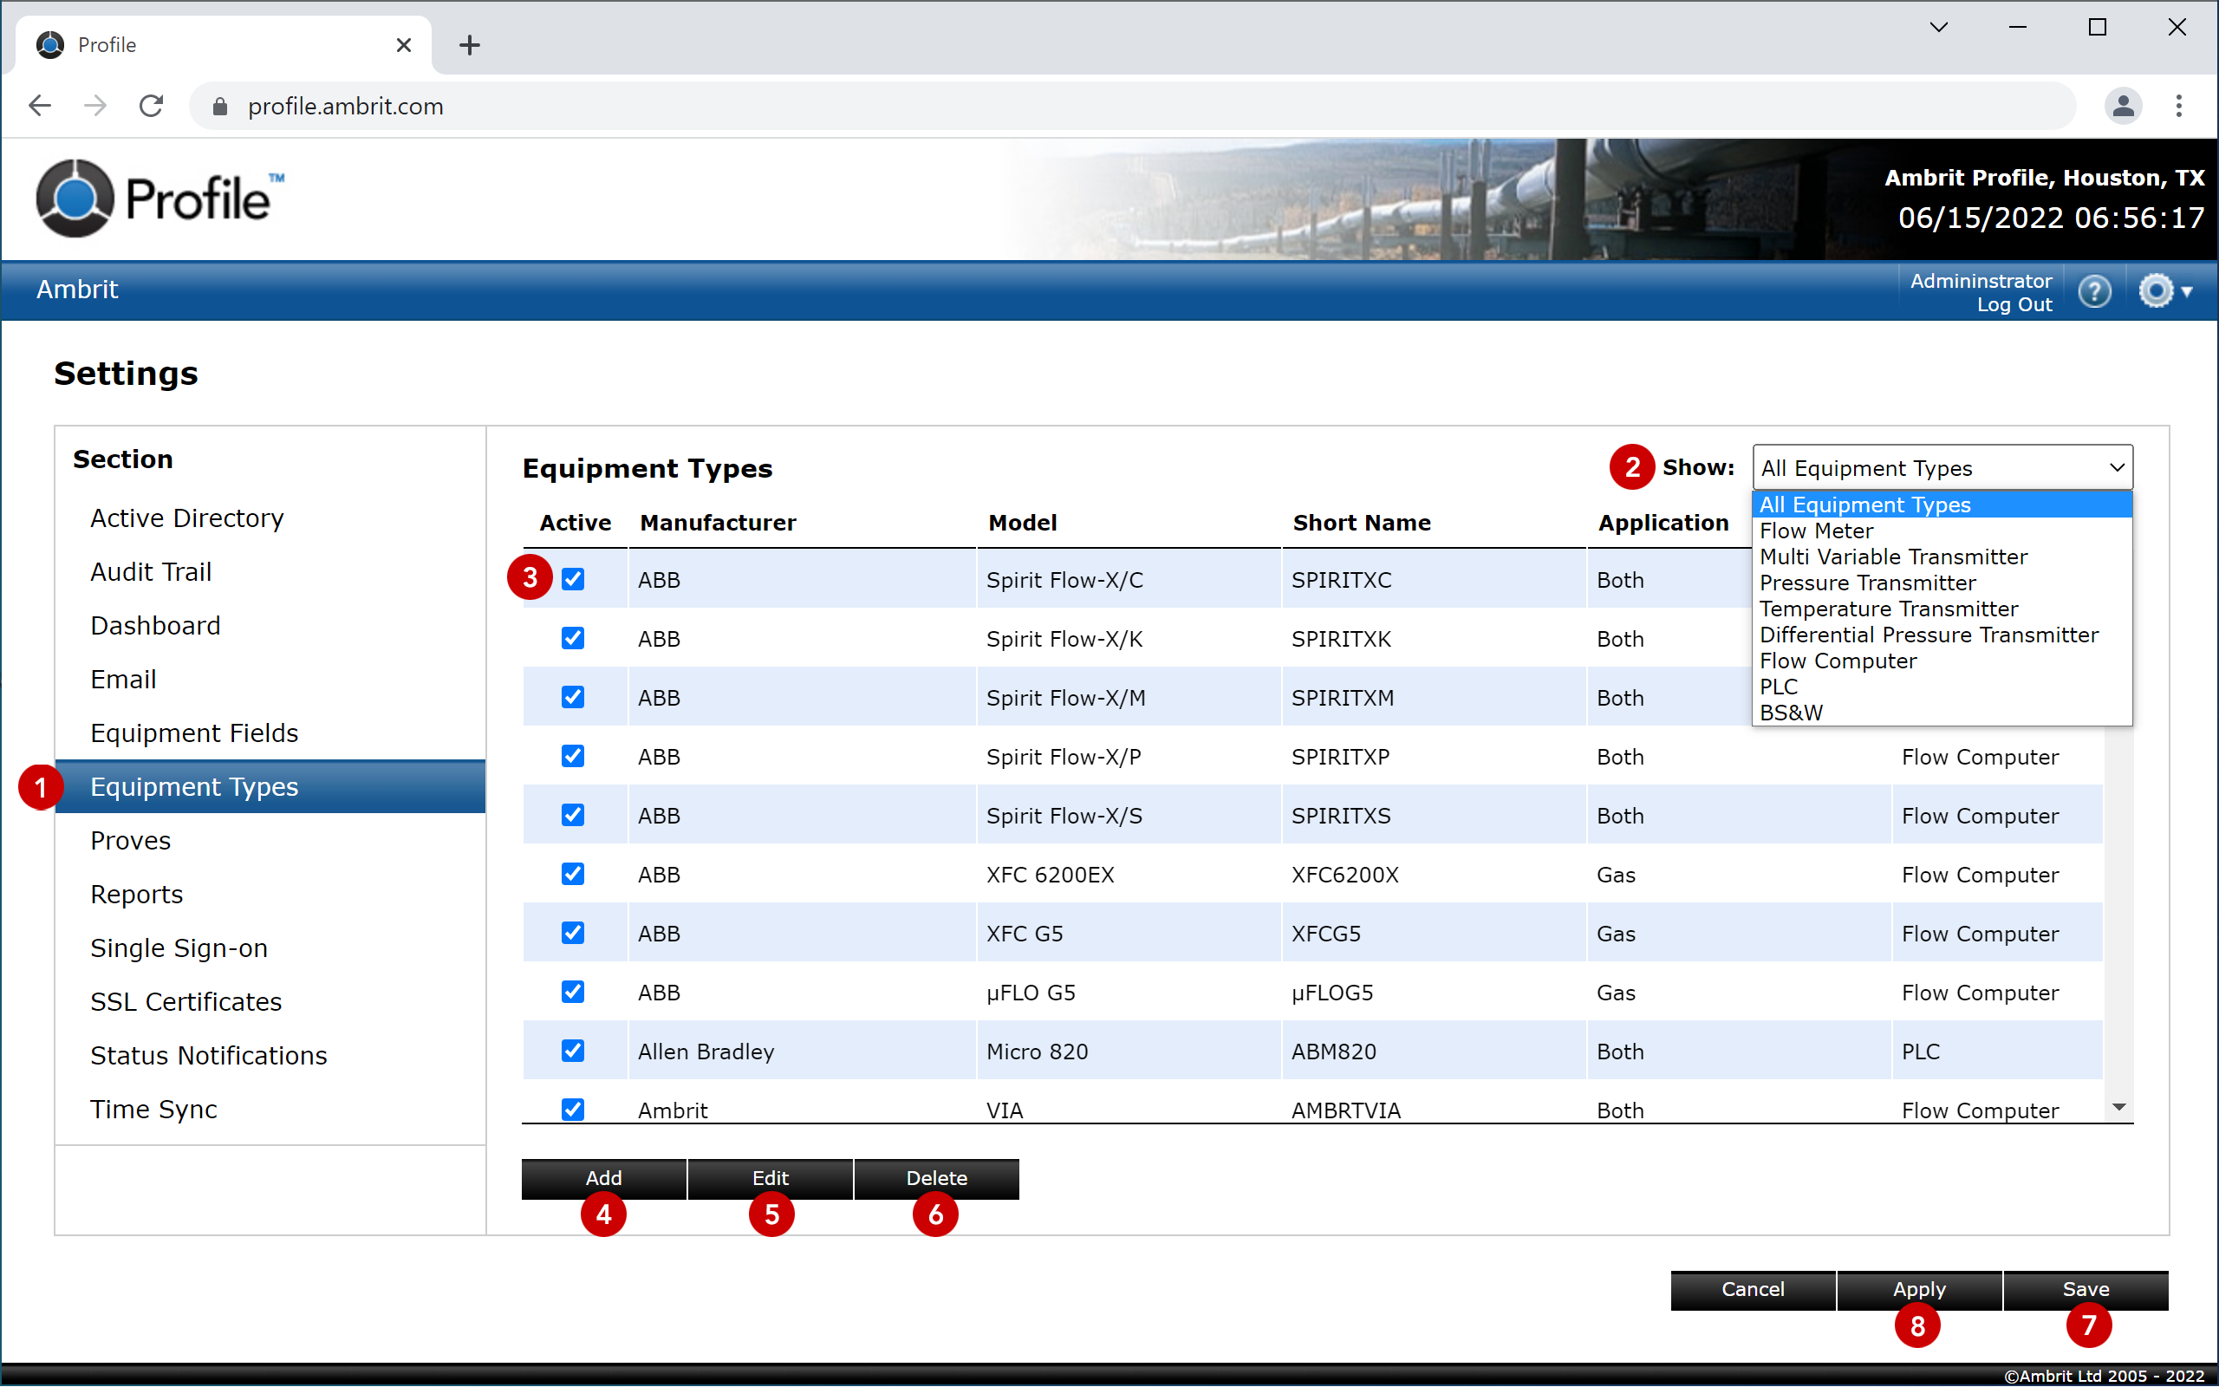
Task: Choose Flow Computer filter option
Action: (1942, 661)
